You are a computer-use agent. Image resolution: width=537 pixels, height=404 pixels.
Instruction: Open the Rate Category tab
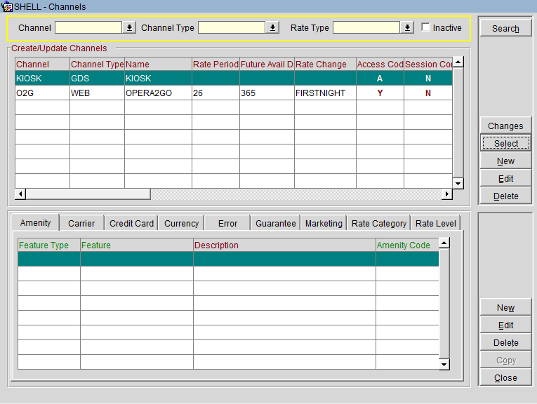click(x=379, y=224)
